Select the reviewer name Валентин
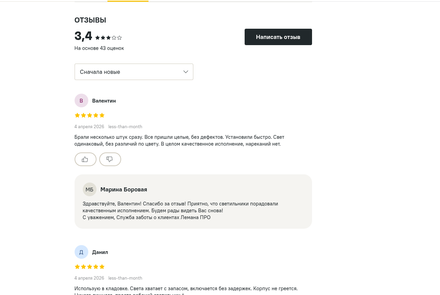The image size is (440, 295). (104, 100)
